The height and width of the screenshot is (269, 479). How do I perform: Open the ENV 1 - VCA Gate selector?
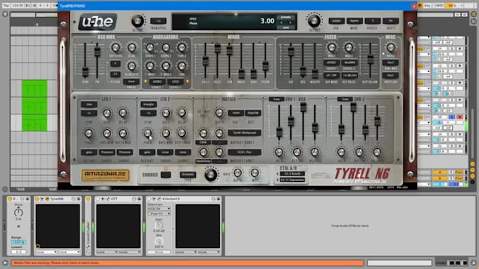(276, 99)
